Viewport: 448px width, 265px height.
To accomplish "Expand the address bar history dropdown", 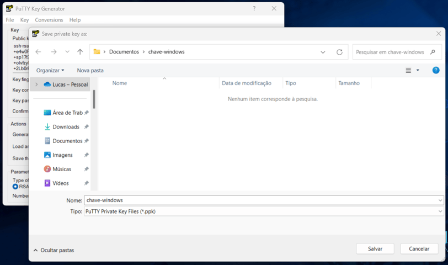I will click(x=323, y=52).
